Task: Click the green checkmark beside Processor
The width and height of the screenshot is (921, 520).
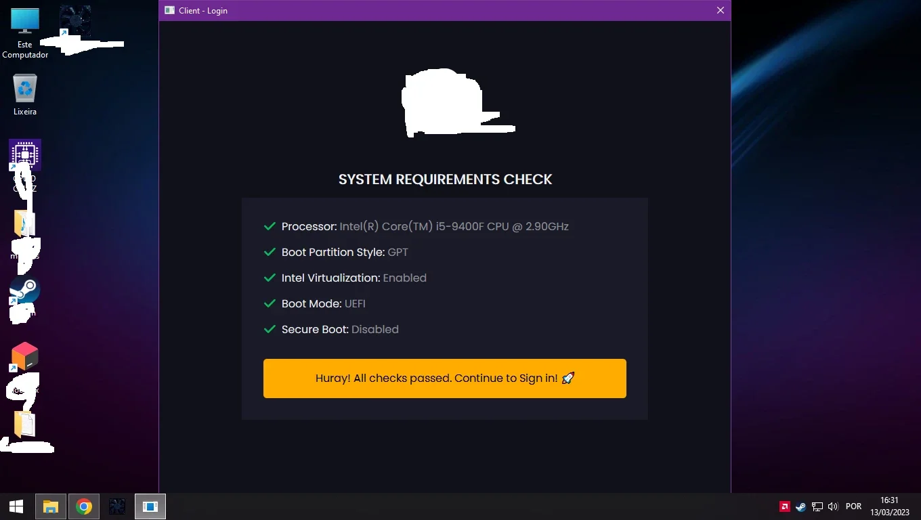Action: click(x=270, y=226)
